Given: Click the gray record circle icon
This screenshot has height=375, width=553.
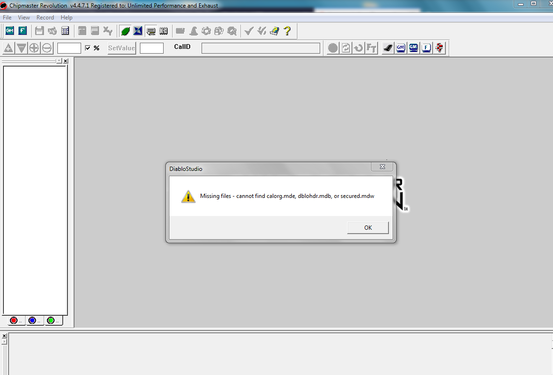Looking at the screenshot, I should click(x=332, y=47).
